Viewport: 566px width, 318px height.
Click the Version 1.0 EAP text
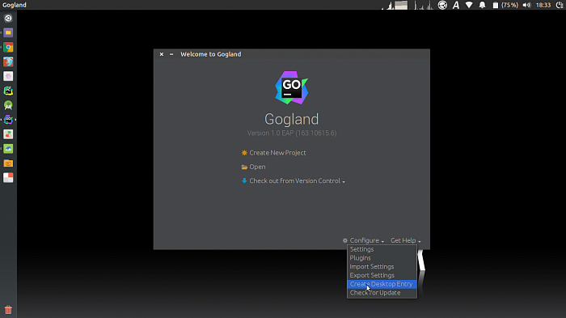(x=292, y=133)
